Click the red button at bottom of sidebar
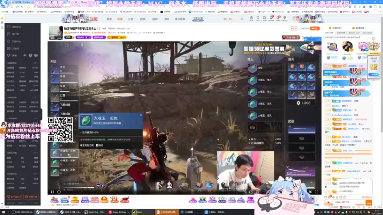This screenshot has width=383, height=215. click(x=14, y=197)
